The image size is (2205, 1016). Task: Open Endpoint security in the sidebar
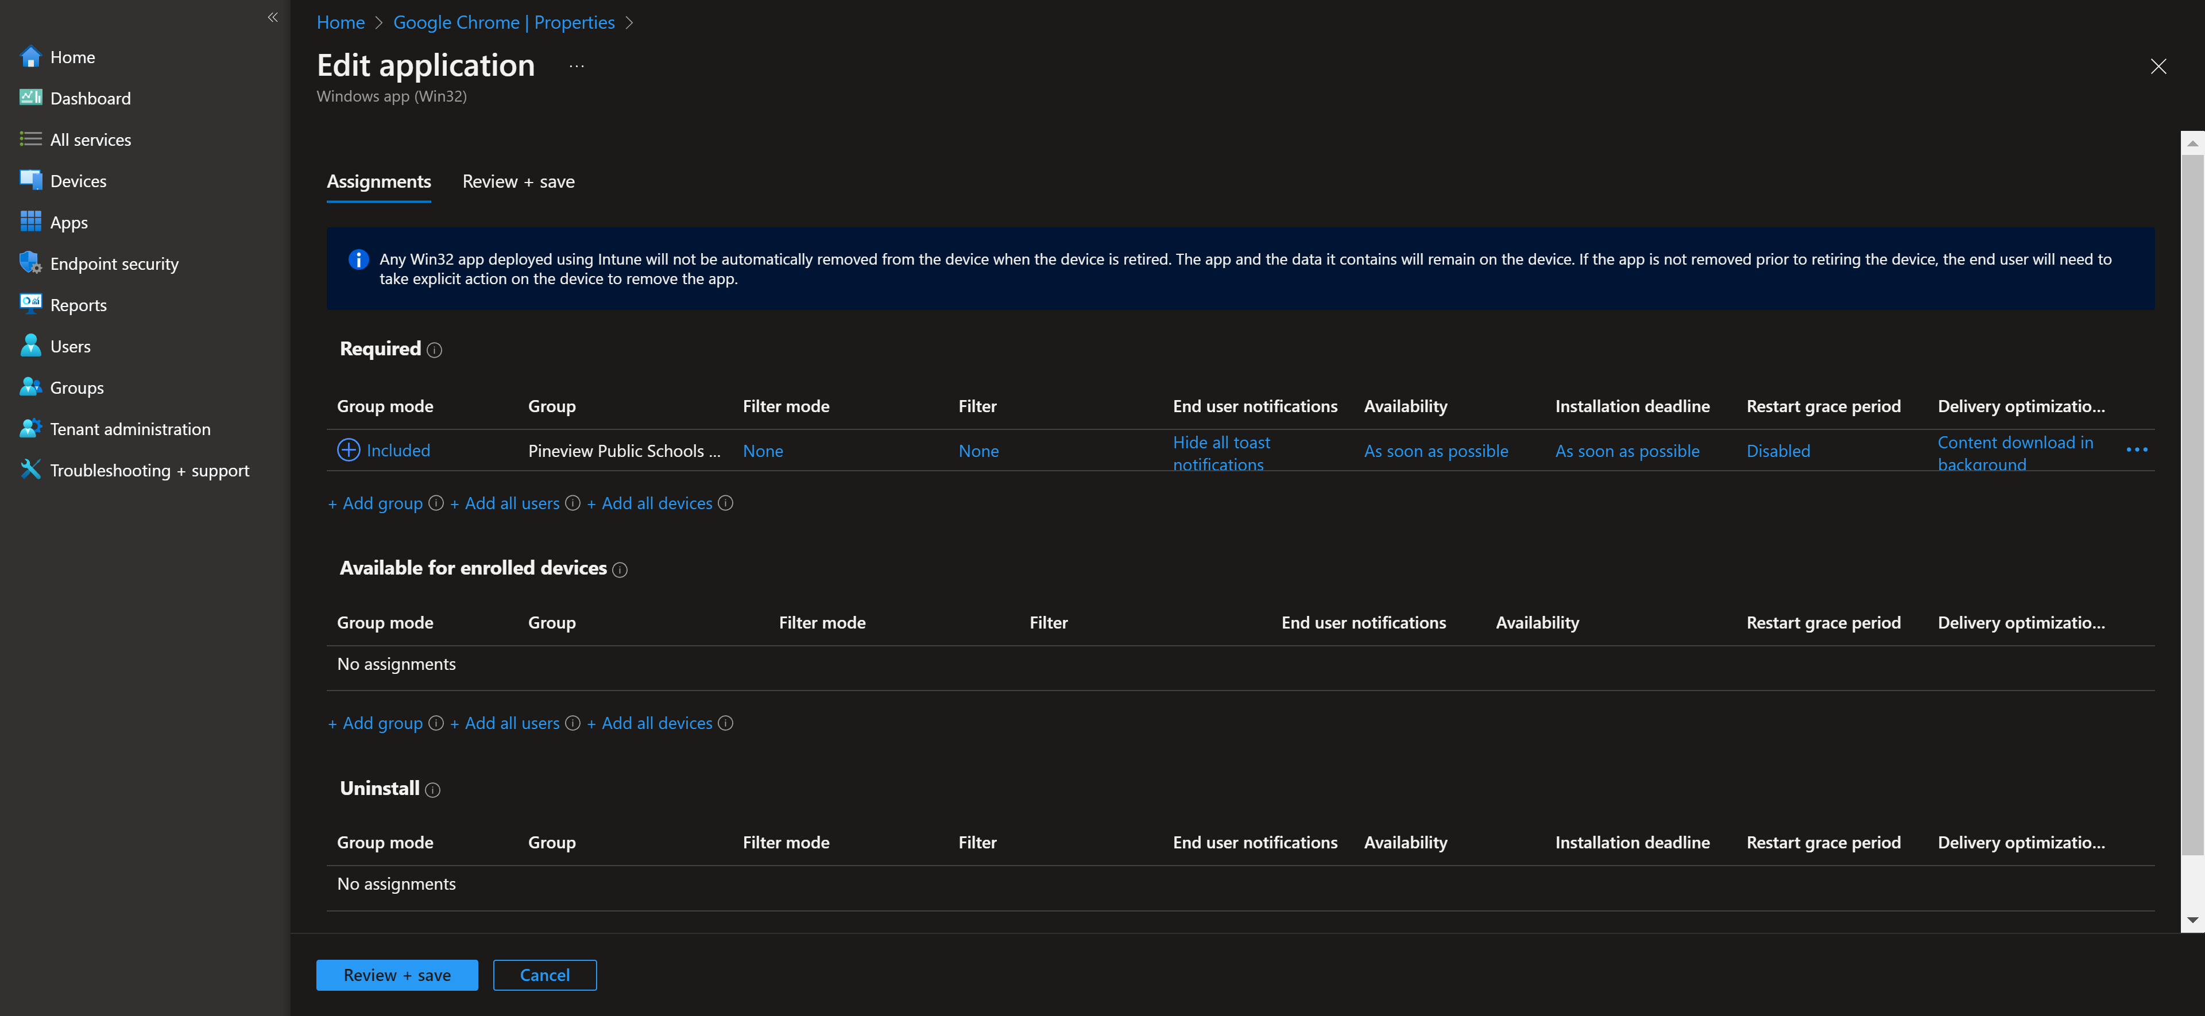point(114,263)
